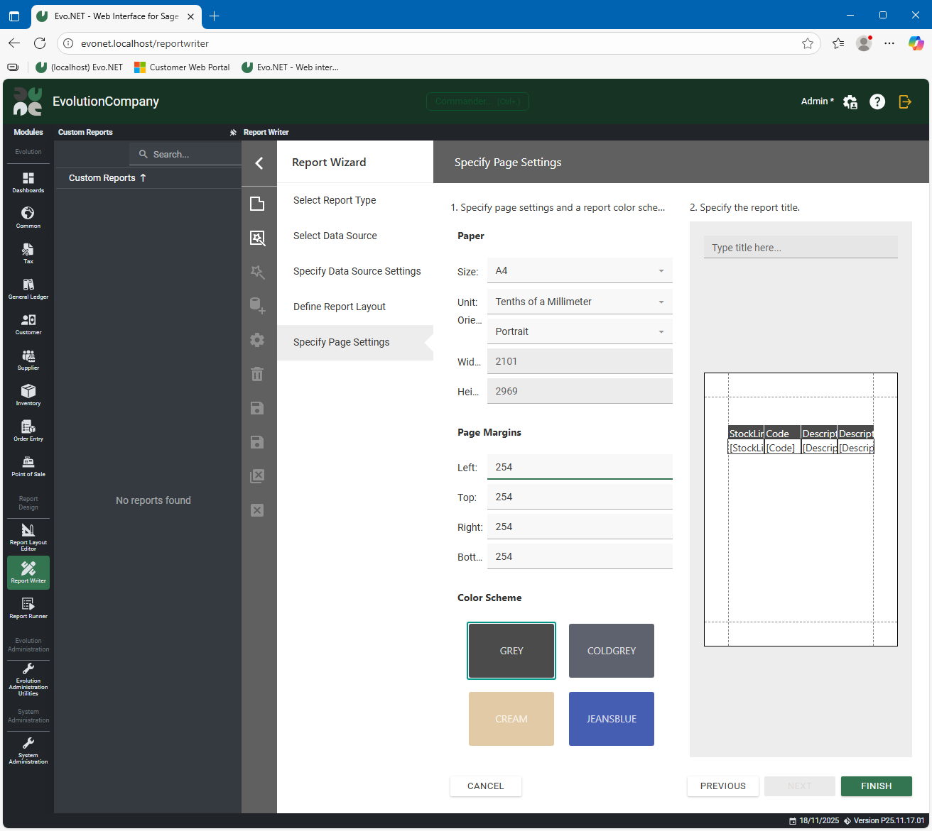Go to Select Data Source step
Screen dimensions: 932x831
(x=335, y=236)
